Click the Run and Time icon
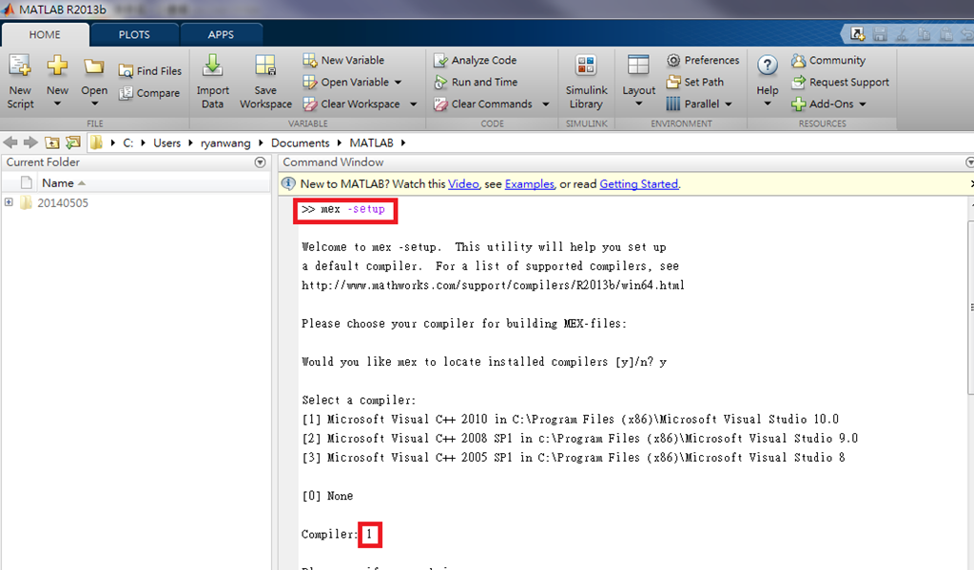 point(440,82)
